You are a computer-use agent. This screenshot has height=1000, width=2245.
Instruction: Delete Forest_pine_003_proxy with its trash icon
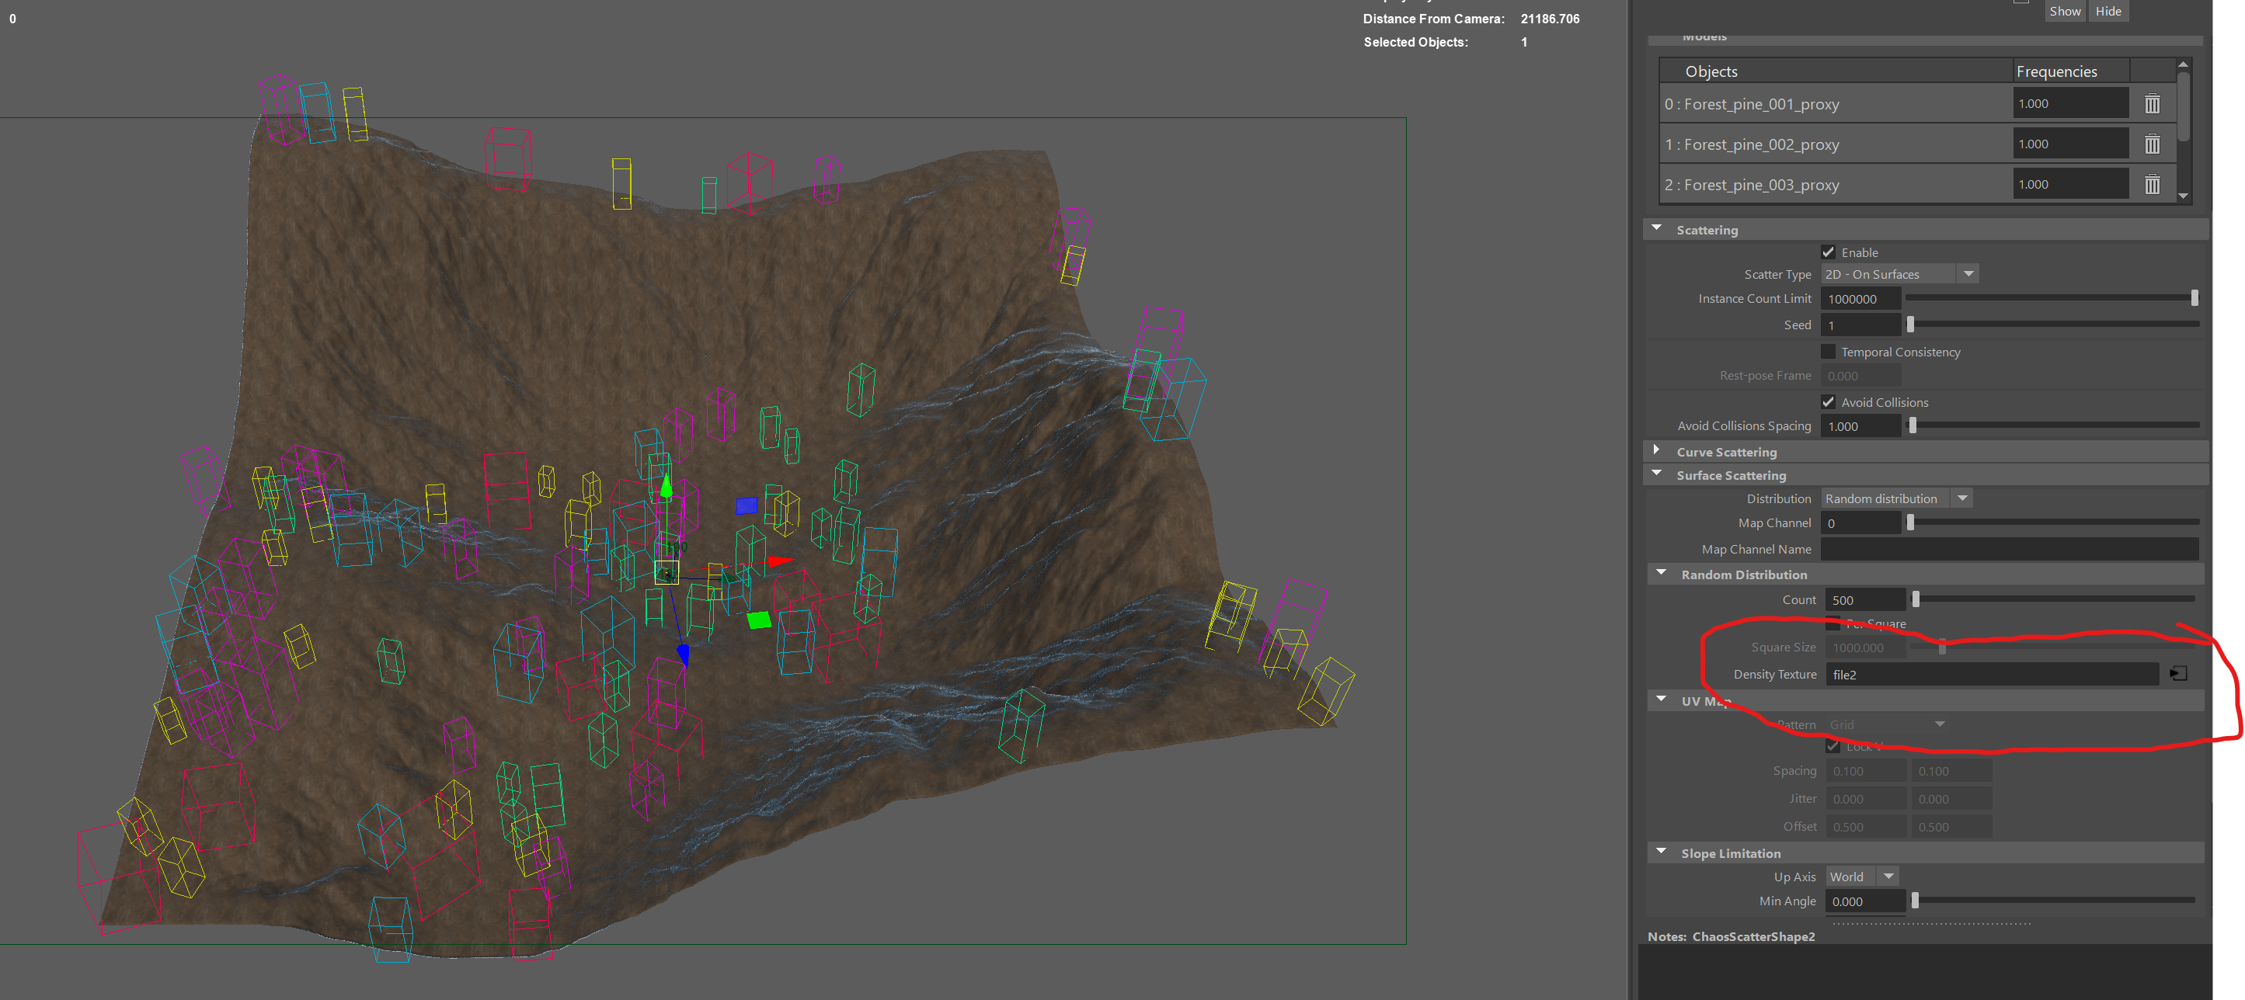(2152, 184)
